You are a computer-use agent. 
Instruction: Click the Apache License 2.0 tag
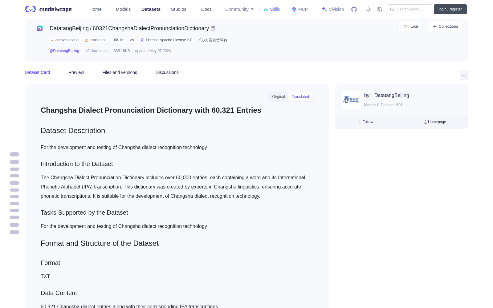click(x=166, y=40)
